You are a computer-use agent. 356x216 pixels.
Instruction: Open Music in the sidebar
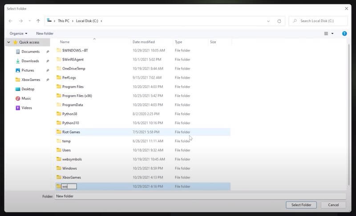tap(26, 98)
